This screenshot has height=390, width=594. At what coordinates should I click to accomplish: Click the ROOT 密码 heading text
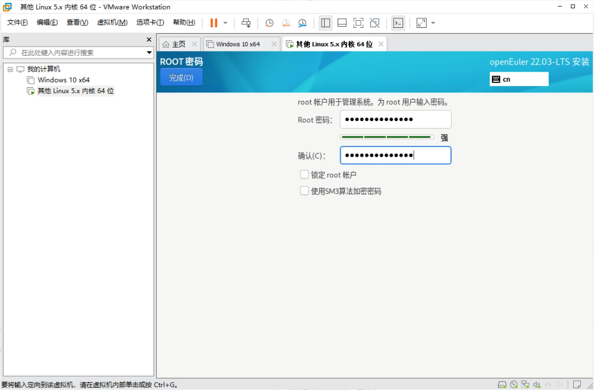pos(181,61)
